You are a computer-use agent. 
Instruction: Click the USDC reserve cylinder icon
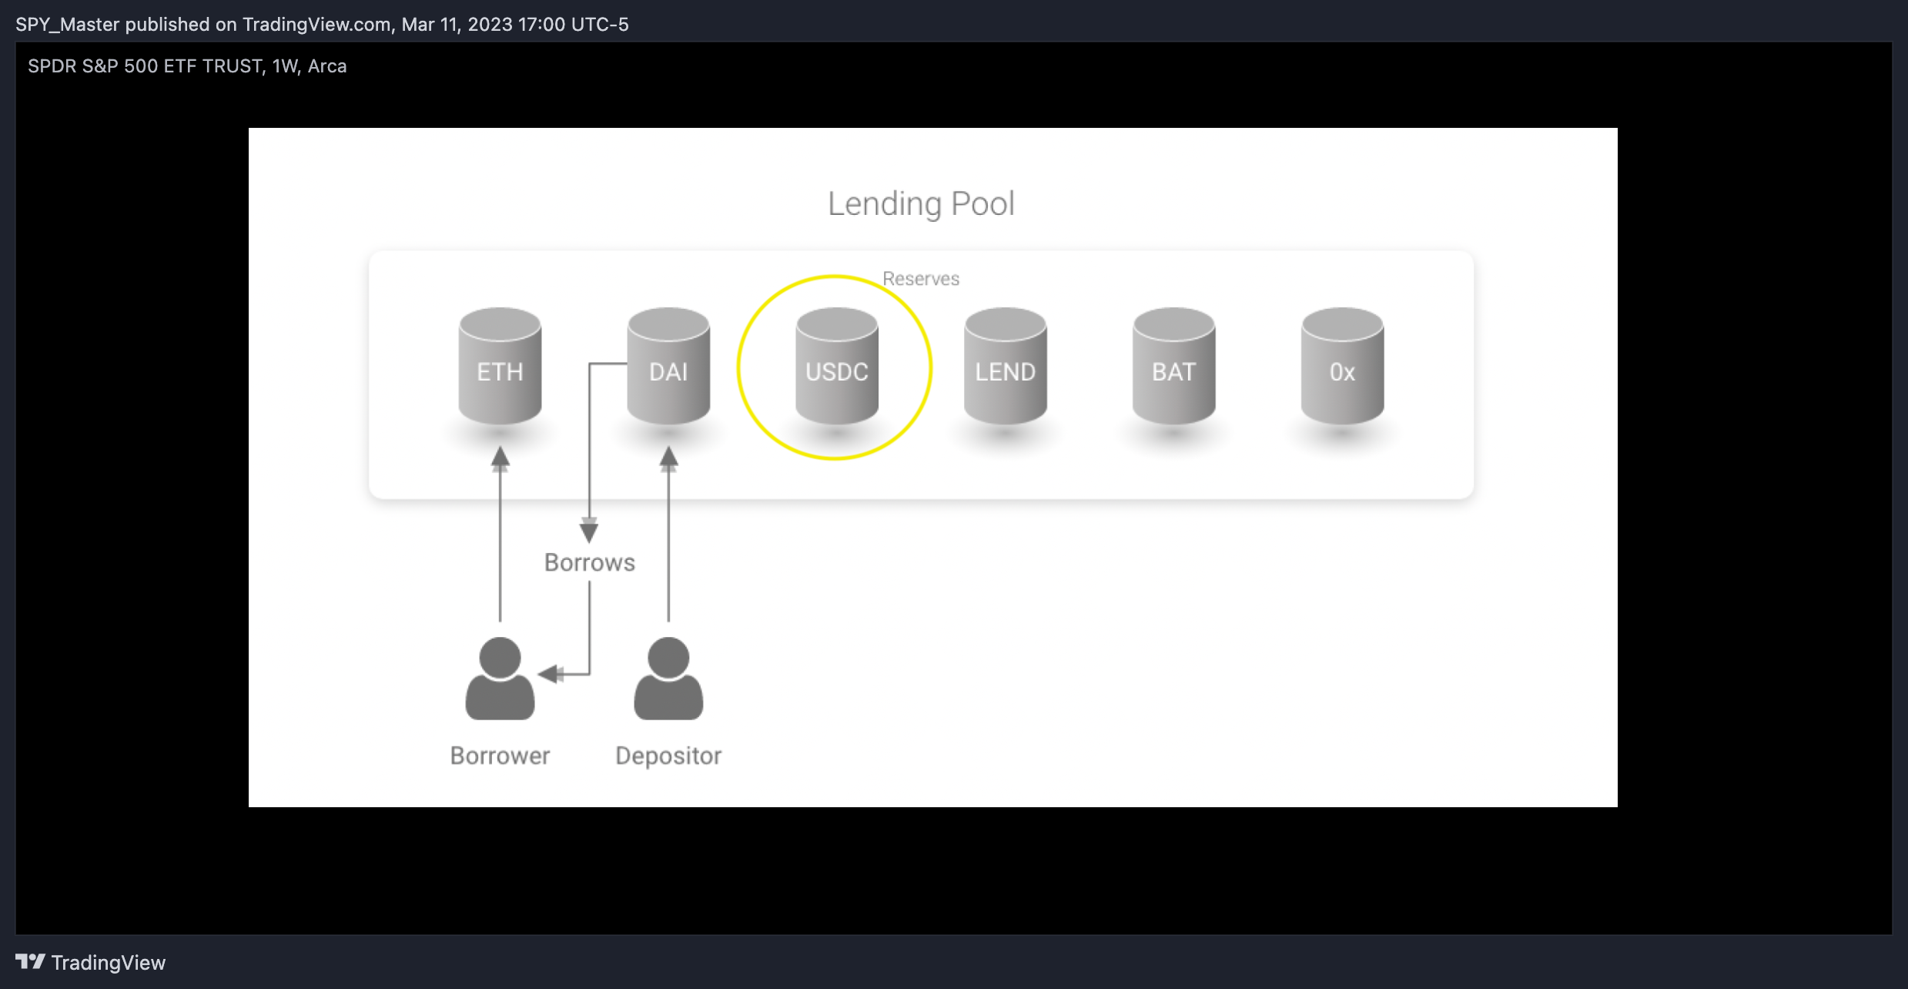point(837,366)
